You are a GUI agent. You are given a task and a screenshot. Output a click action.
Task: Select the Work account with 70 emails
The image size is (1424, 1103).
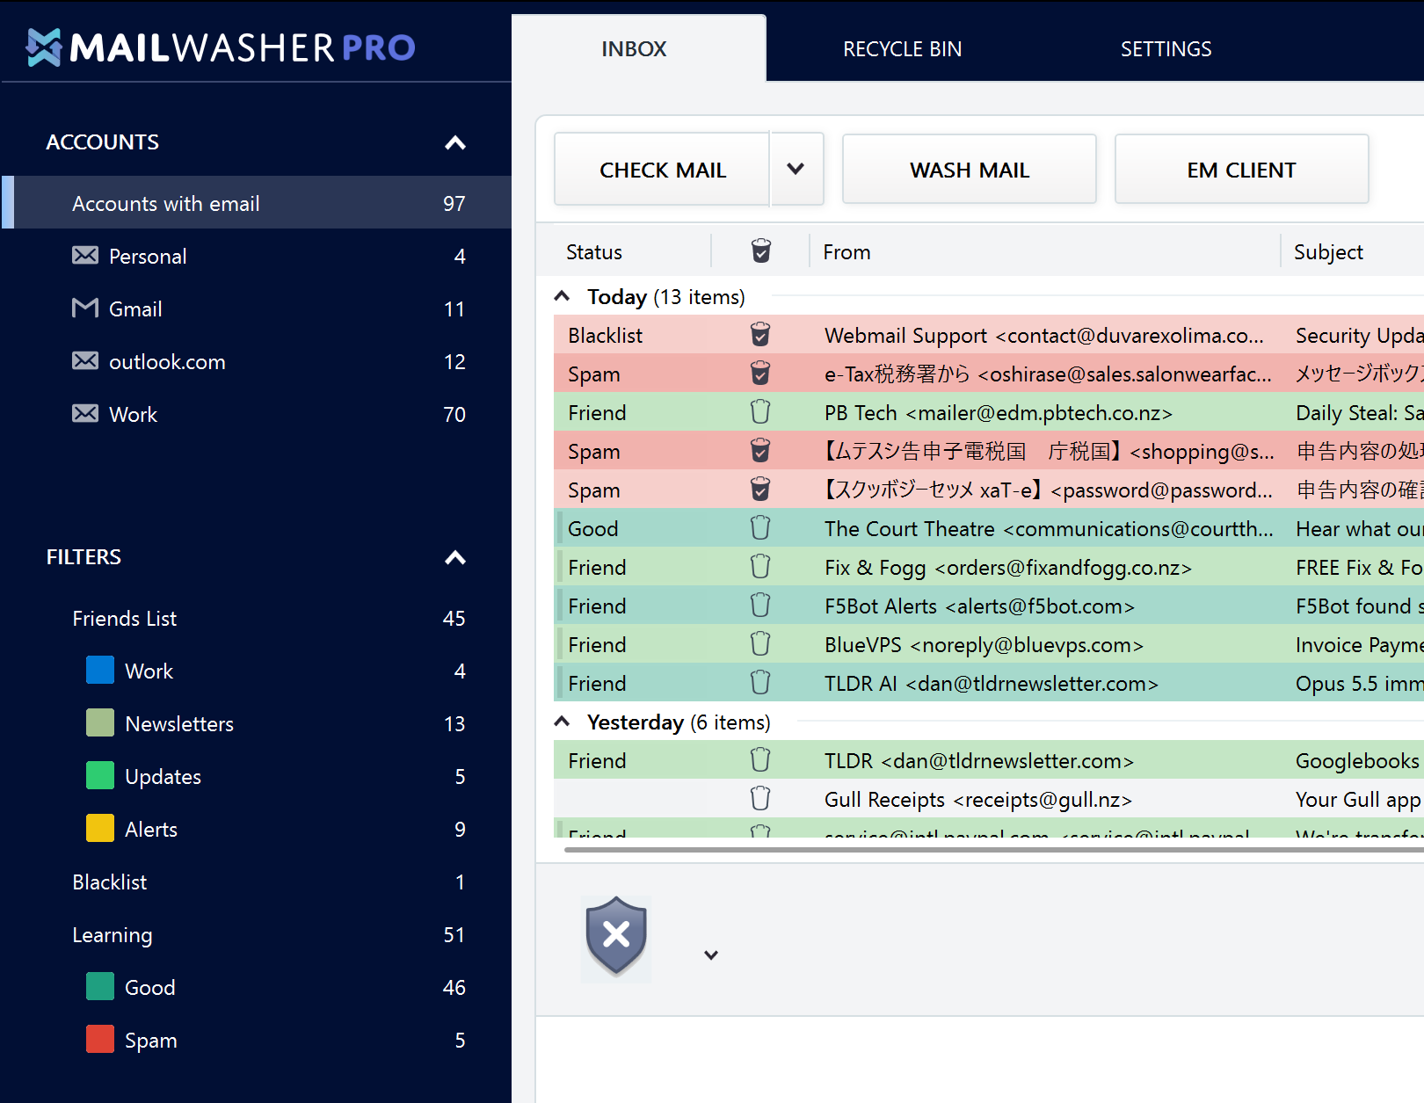click(x=257, y=414)
